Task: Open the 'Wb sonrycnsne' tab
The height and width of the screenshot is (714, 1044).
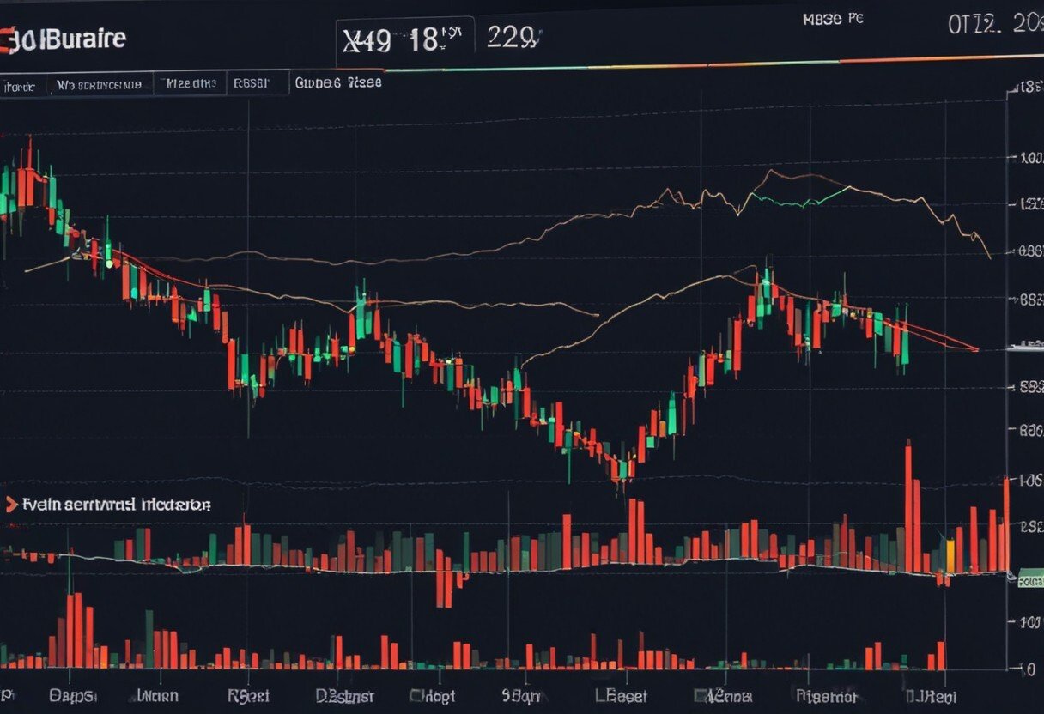Action: point(100,85)
